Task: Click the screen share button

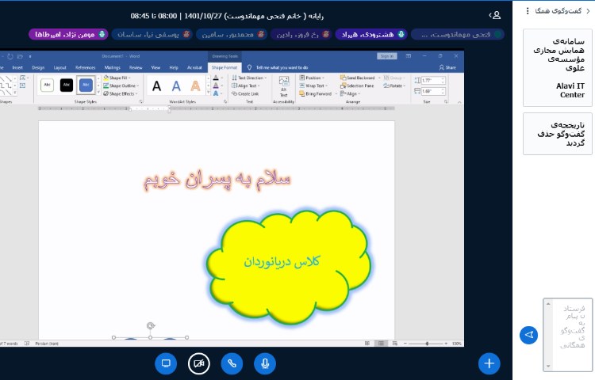Action: [x=167, y=363]
